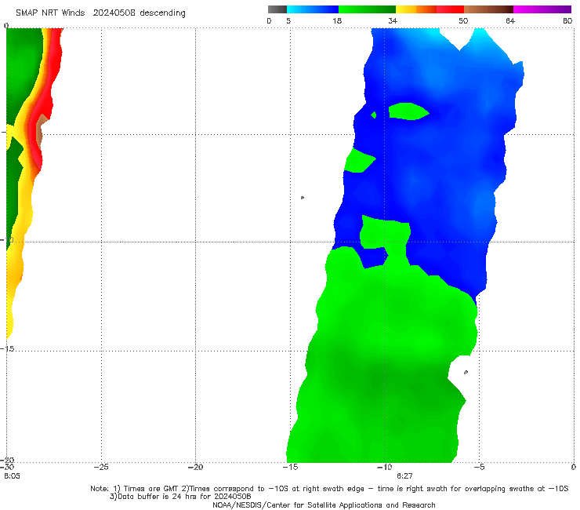Click the word 'descending' in the title
580x510 pixels.
(x=163, y=13)
